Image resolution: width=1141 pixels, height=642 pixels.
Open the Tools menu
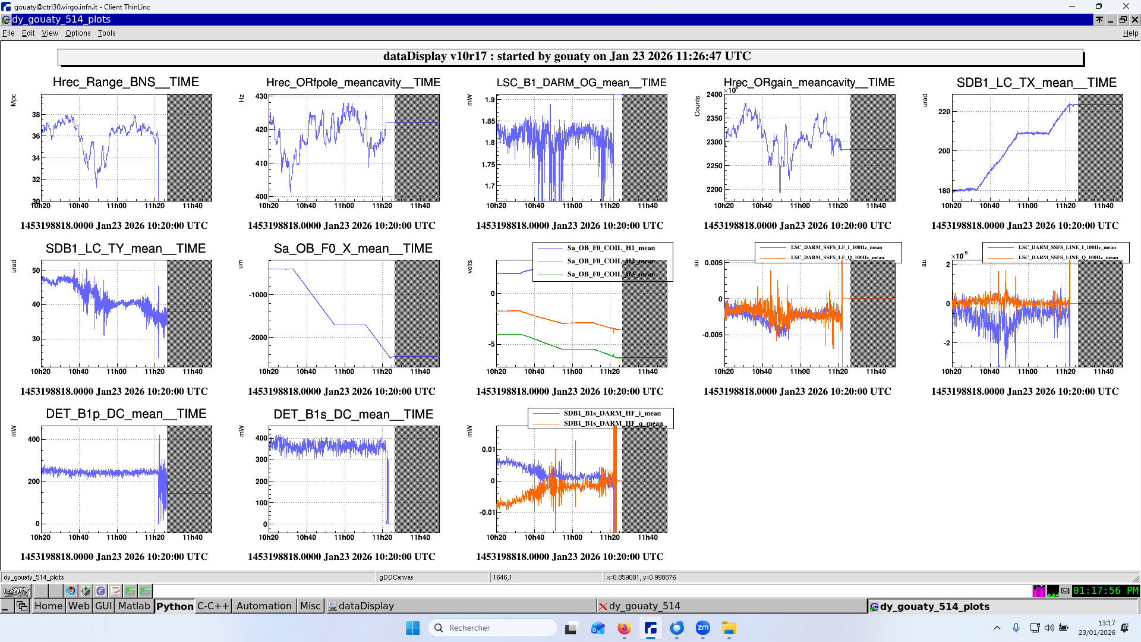(x=107, y=33)
